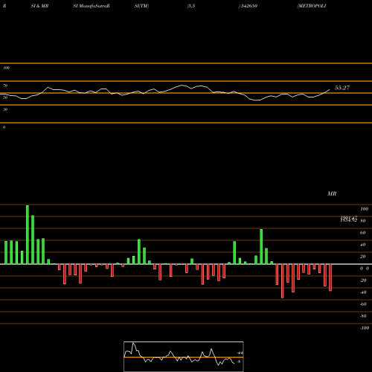Click the 50 level label on RSI axis
372x372 pixels.
pyautogui.click(x=5, y=97)
